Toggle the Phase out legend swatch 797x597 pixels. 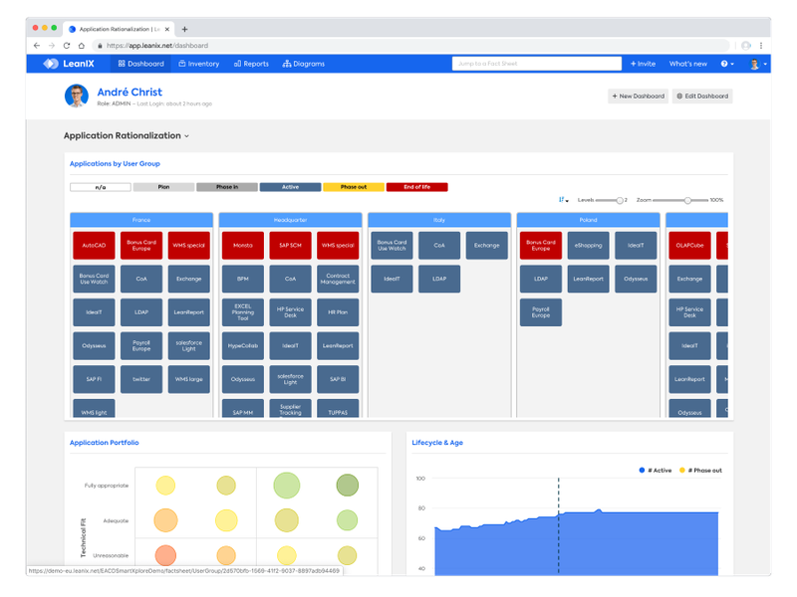point(354,187)
